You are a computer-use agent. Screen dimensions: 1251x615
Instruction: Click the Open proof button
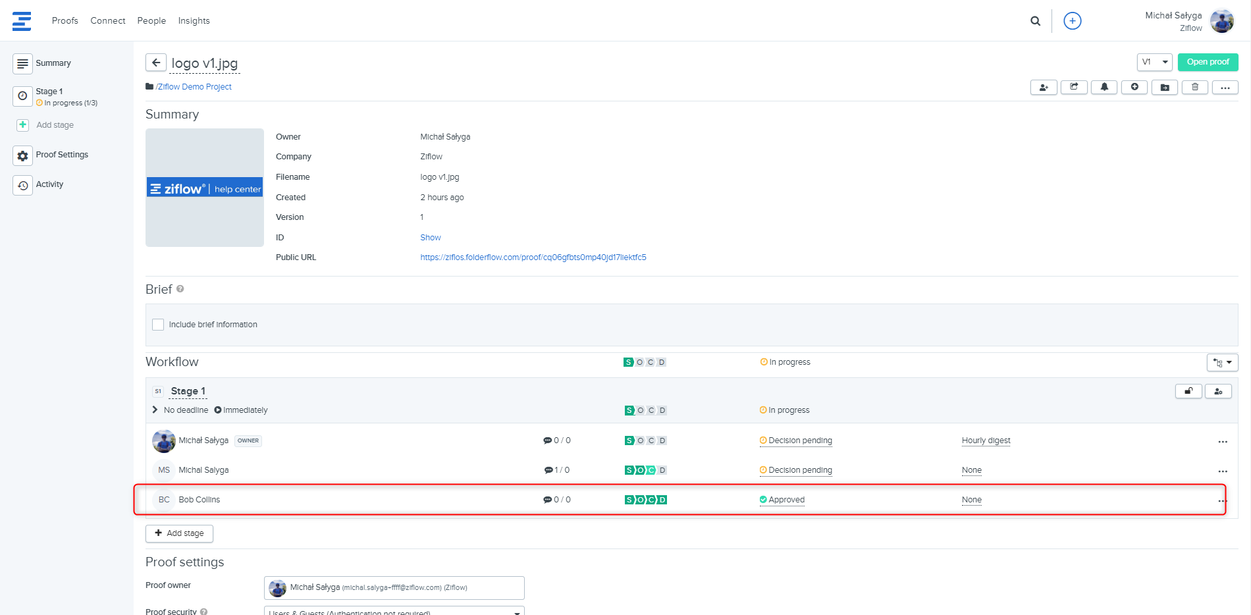[x=1208, y=62]
